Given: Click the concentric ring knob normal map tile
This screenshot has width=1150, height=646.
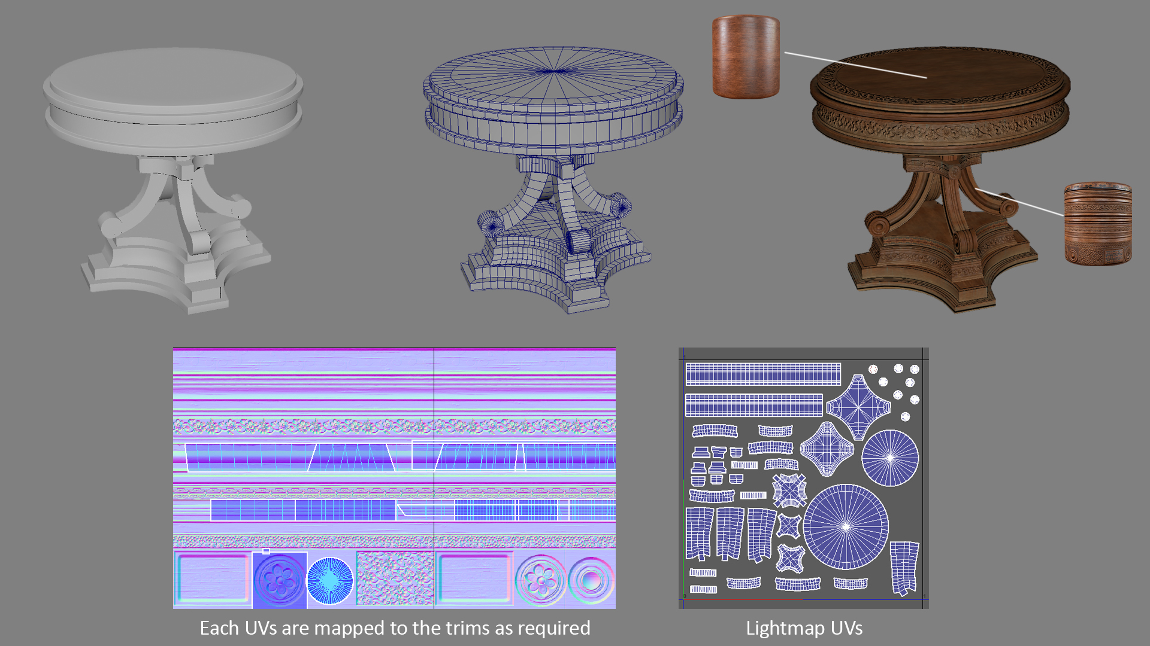Looking at the screenshot, I should pyautogui.click(x=591, y=580).
